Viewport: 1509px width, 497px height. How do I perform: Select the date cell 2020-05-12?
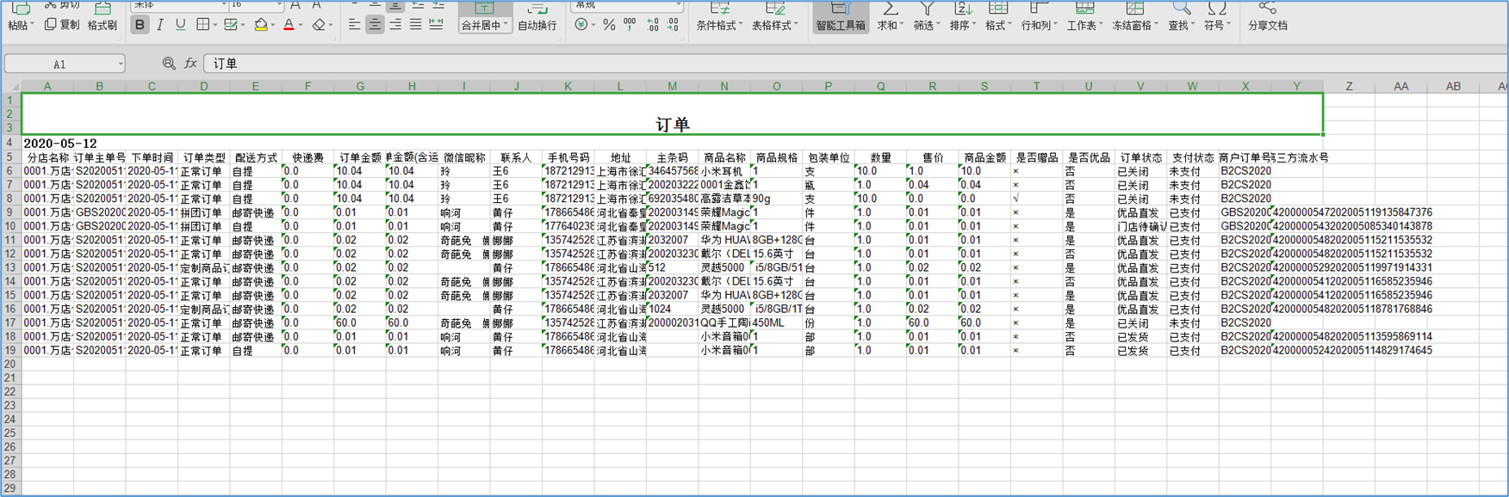click(x=60, y=144)
